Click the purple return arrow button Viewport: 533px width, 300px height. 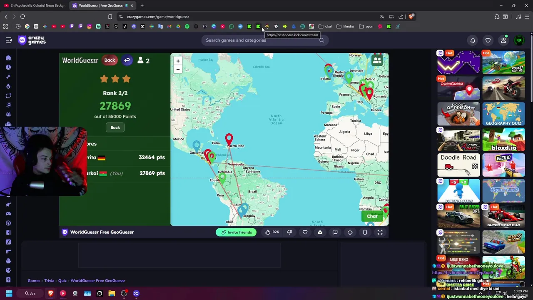[127, 60]
